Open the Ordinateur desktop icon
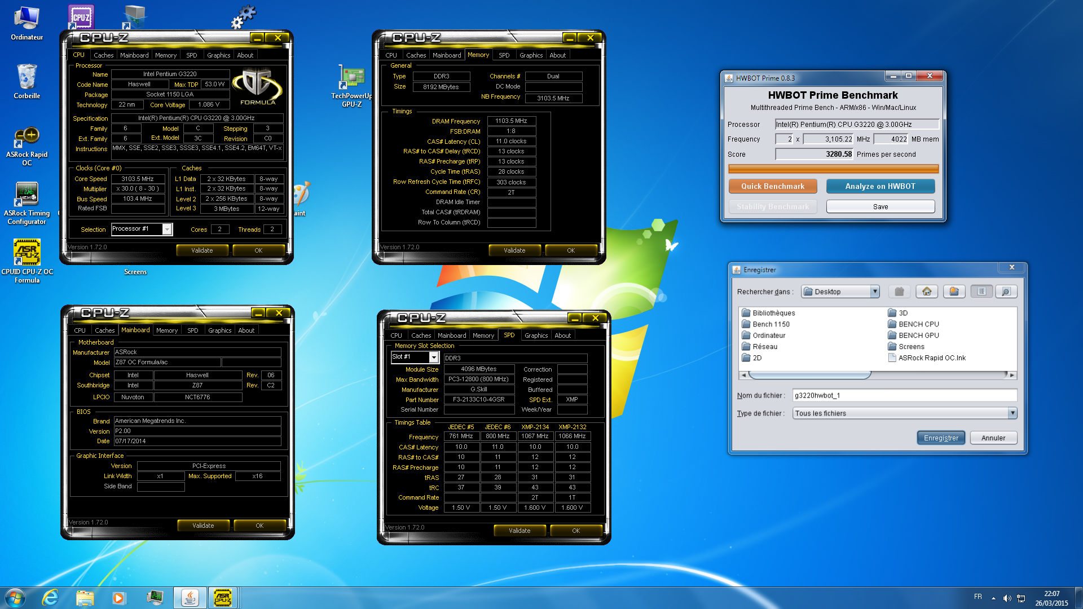The image size is (1083, 609). [x=27, y=23]
